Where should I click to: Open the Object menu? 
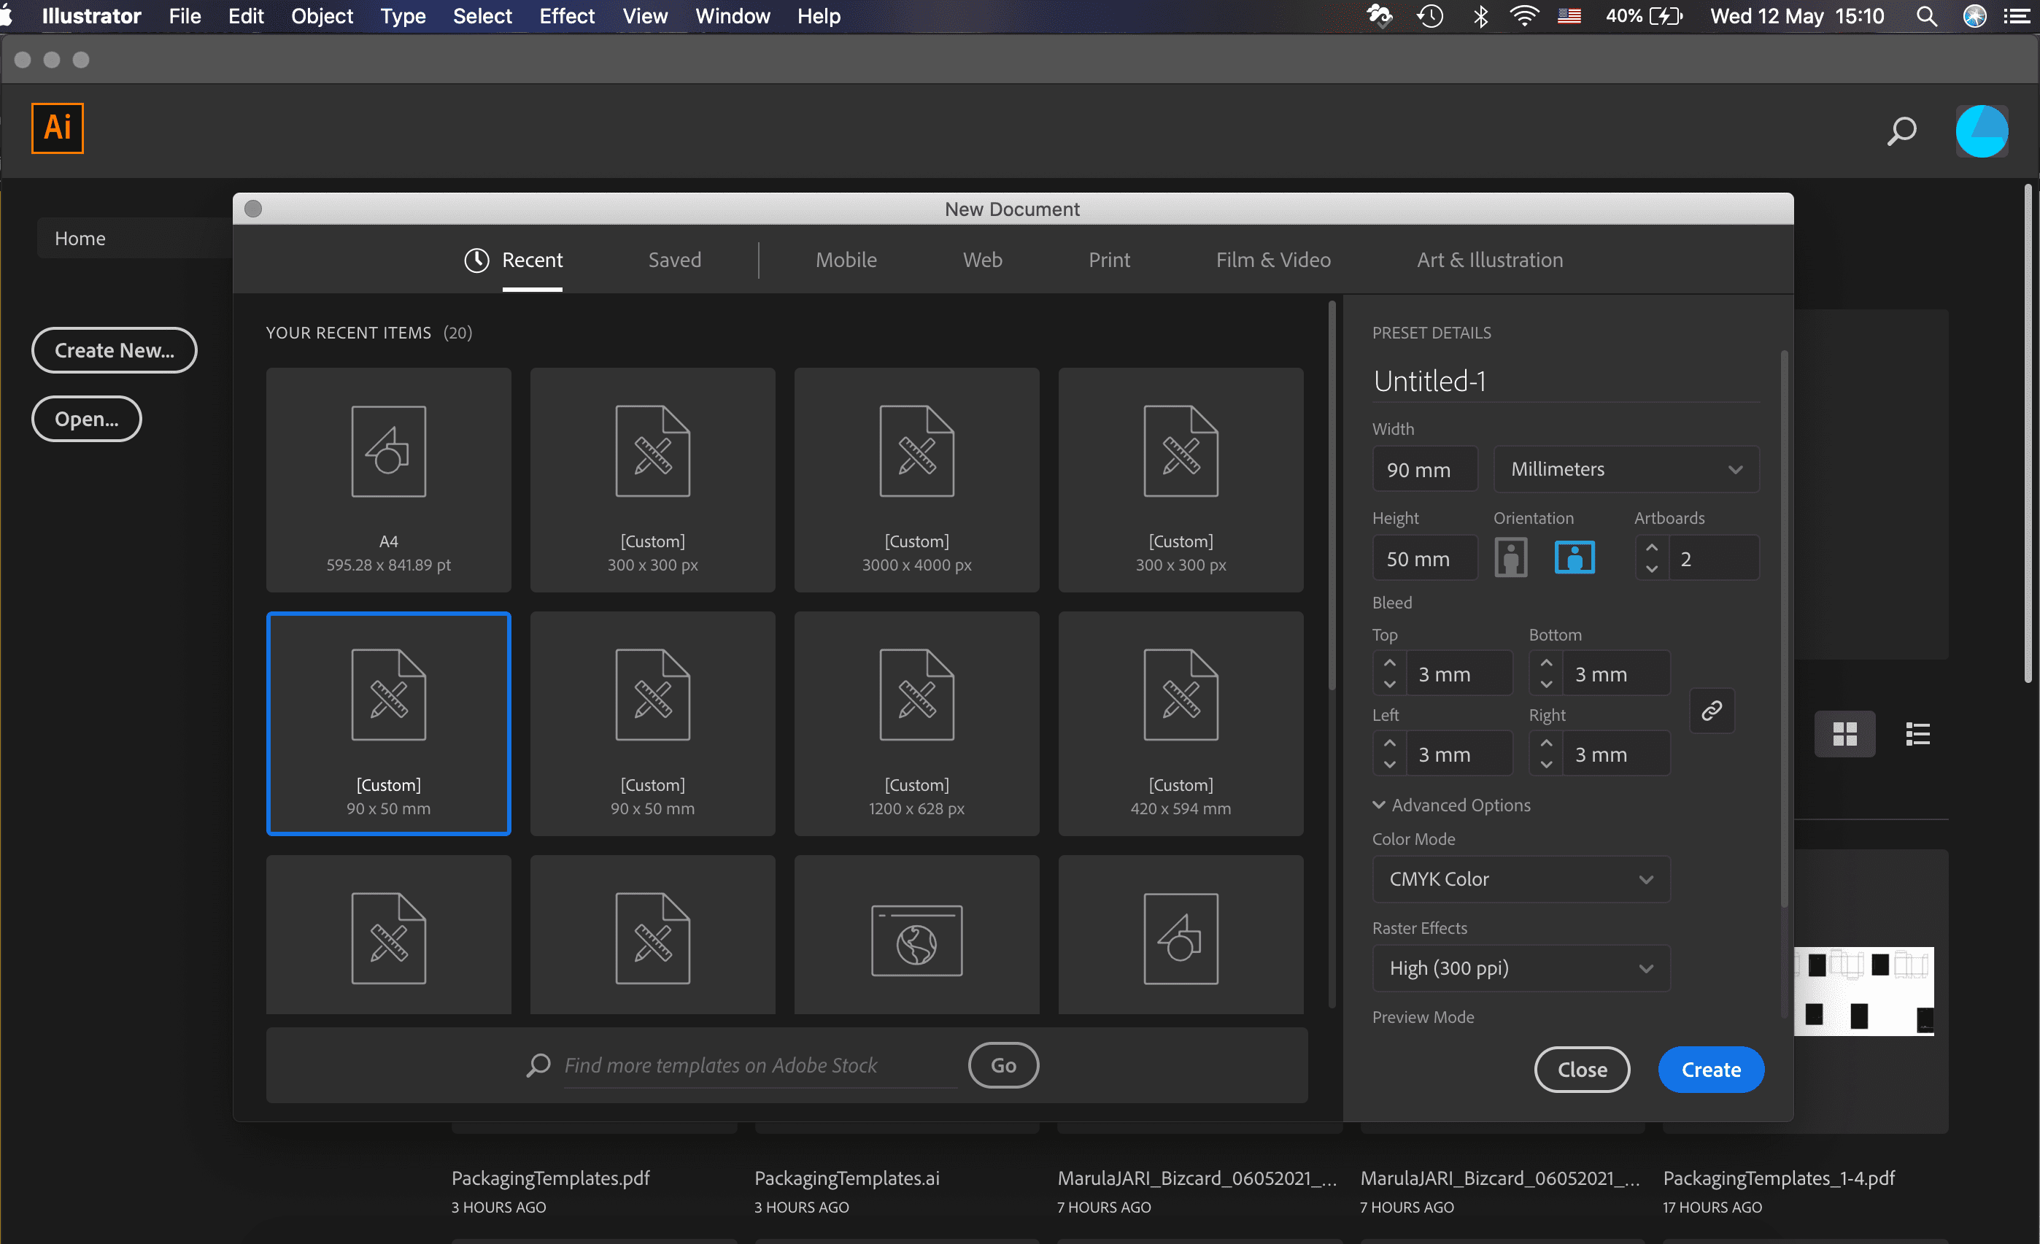[321, 16]
